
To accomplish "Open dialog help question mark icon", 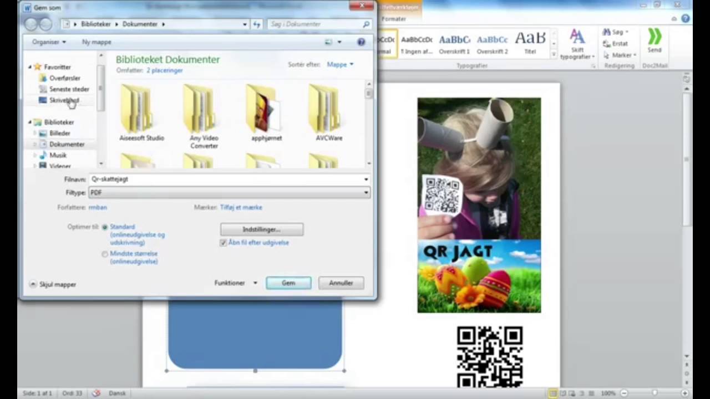I will 361,42.
